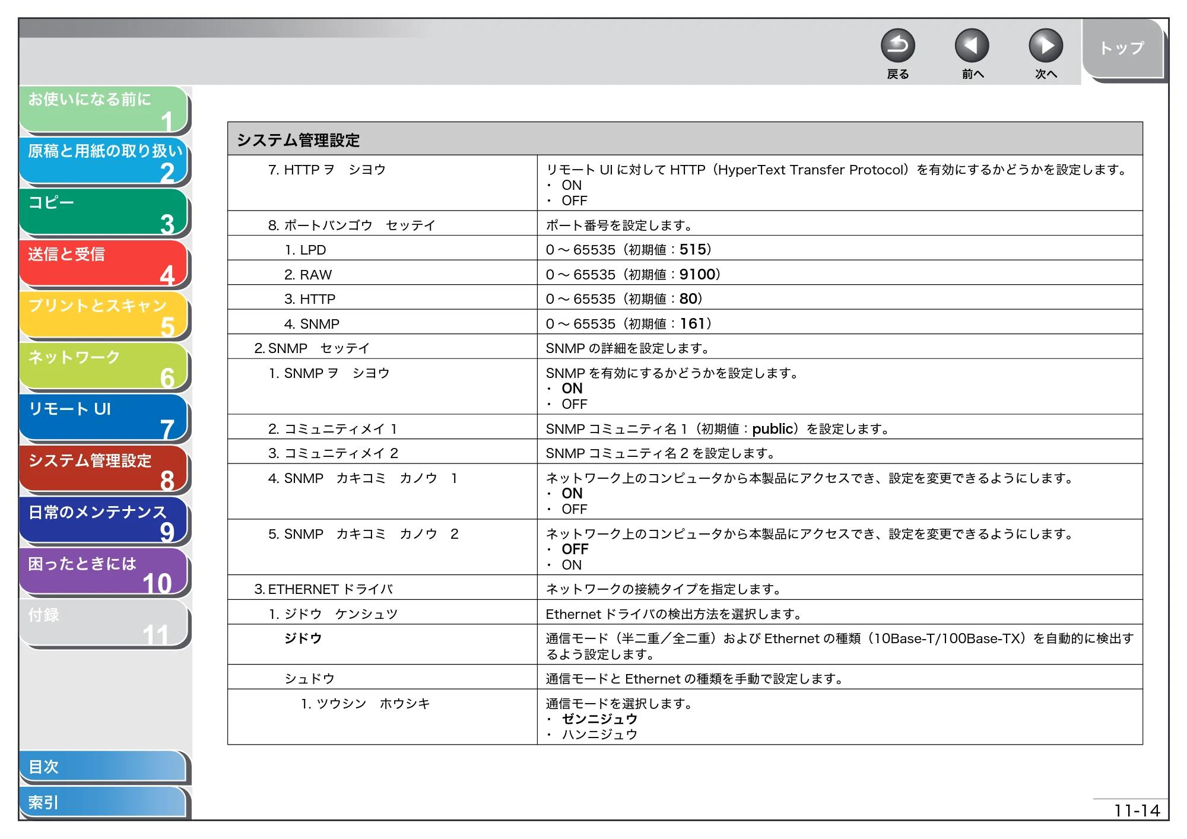Screen dimensions: 1187x839
Task: Open the 目次 (contents) button
Action: [103, 767]
